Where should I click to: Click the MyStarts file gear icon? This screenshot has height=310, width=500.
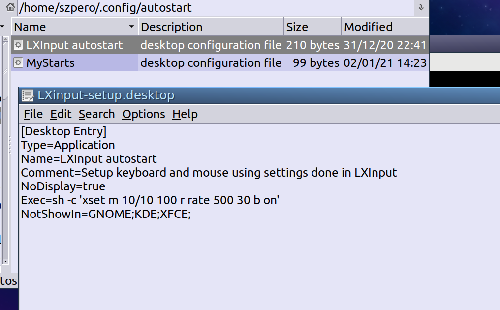point(18,63)
